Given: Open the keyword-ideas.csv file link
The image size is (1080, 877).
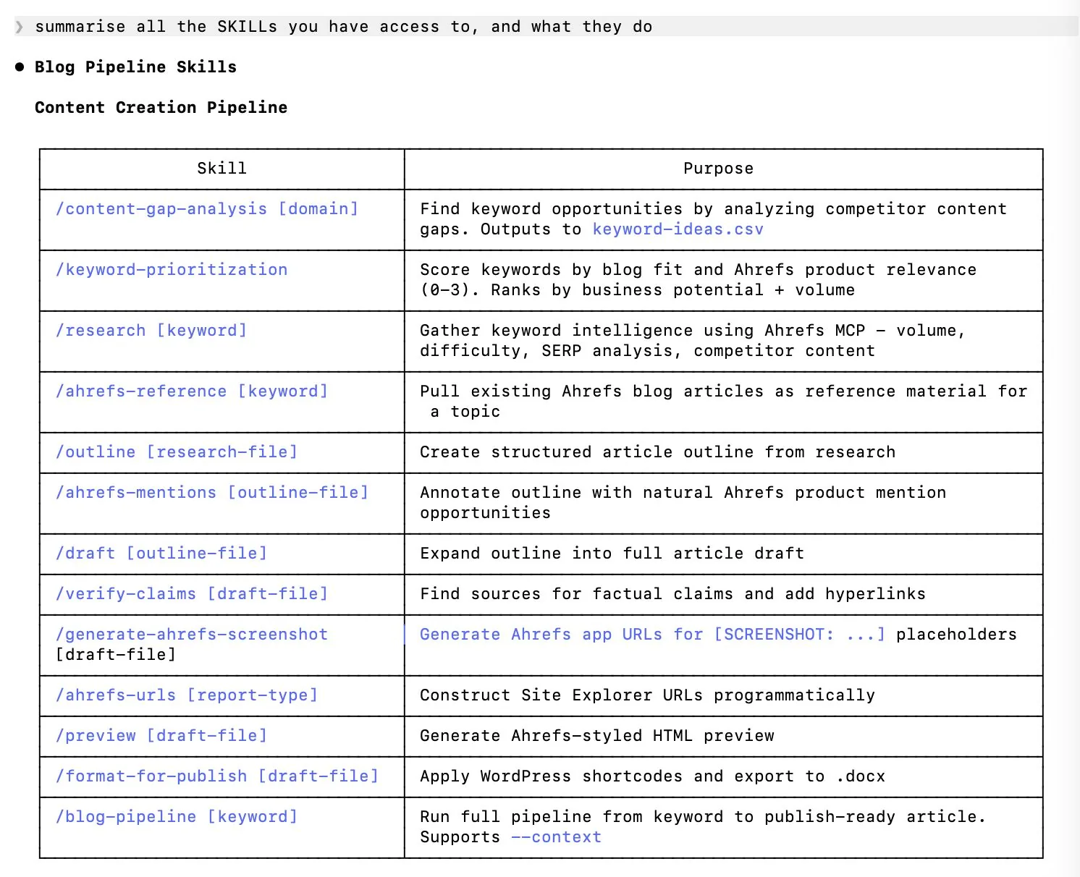Looking at the screenshot, I should point(678,229).
